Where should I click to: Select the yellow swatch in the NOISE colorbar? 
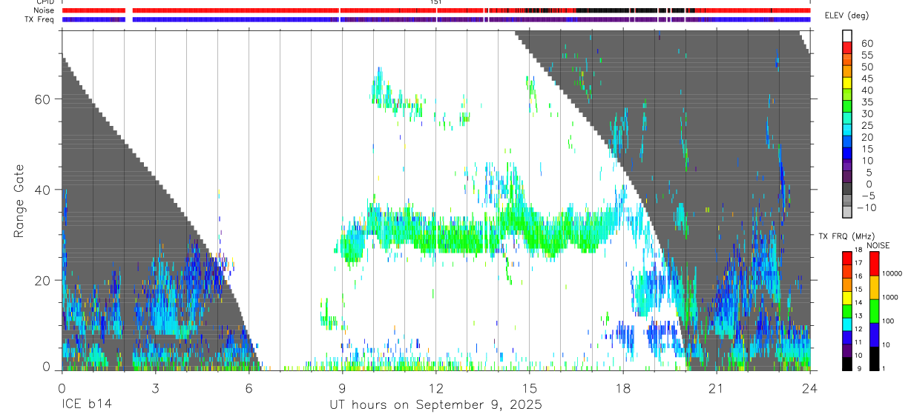point(875,287)
